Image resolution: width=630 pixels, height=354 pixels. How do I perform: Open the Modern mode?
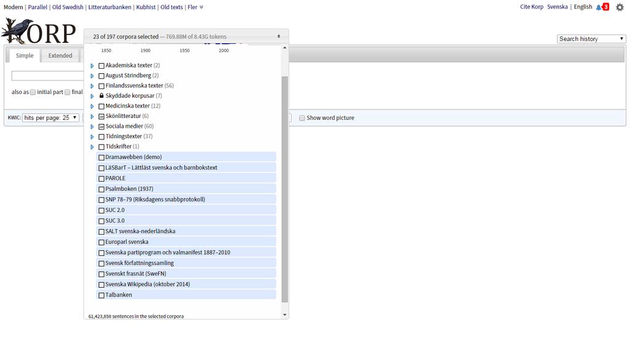[x=14, y=7]
